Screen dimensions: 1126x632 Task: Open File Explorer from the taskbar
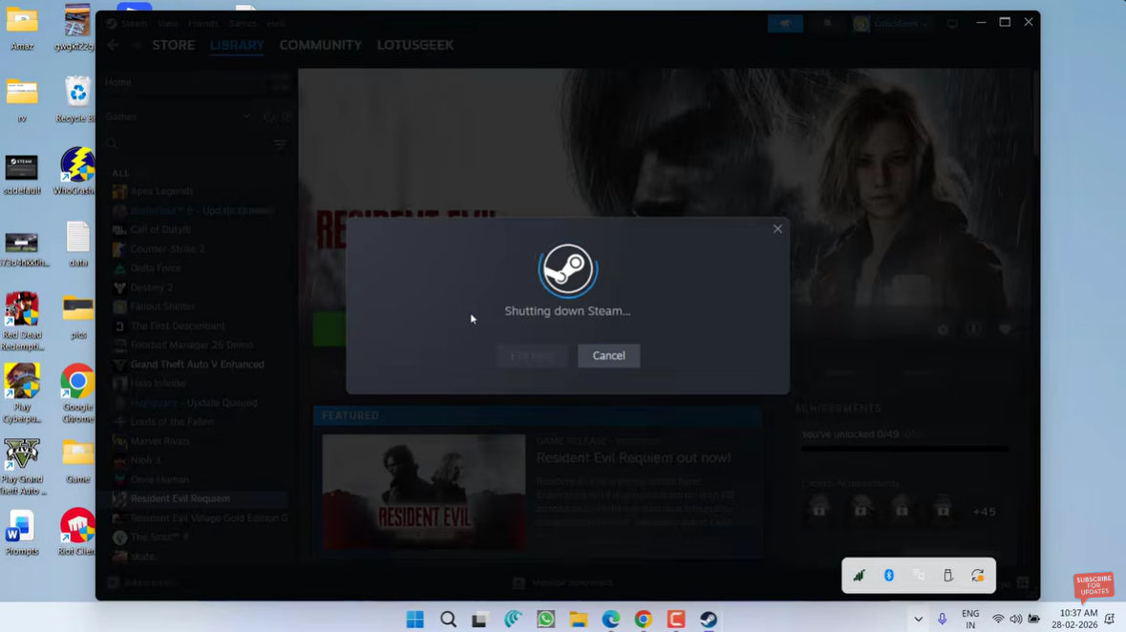tap(578, 620)
